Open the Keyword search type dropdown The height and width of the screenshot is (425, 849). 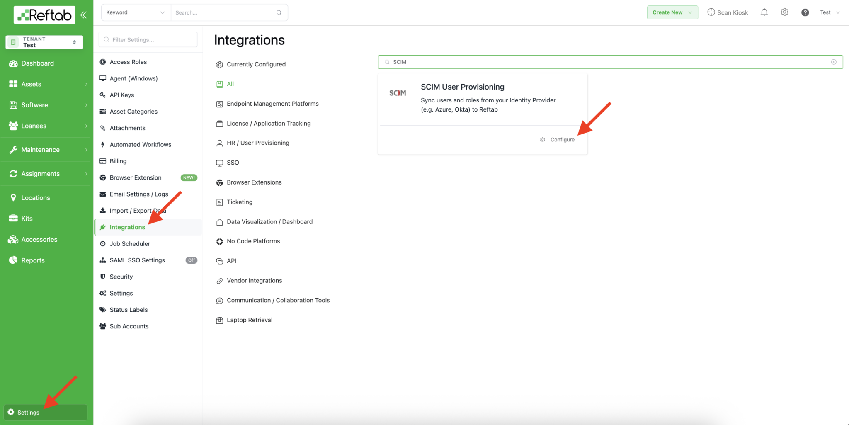tap(136, 12)
